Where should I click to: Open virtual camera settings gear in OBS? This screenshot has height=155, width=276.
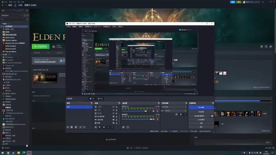(212, 116)
